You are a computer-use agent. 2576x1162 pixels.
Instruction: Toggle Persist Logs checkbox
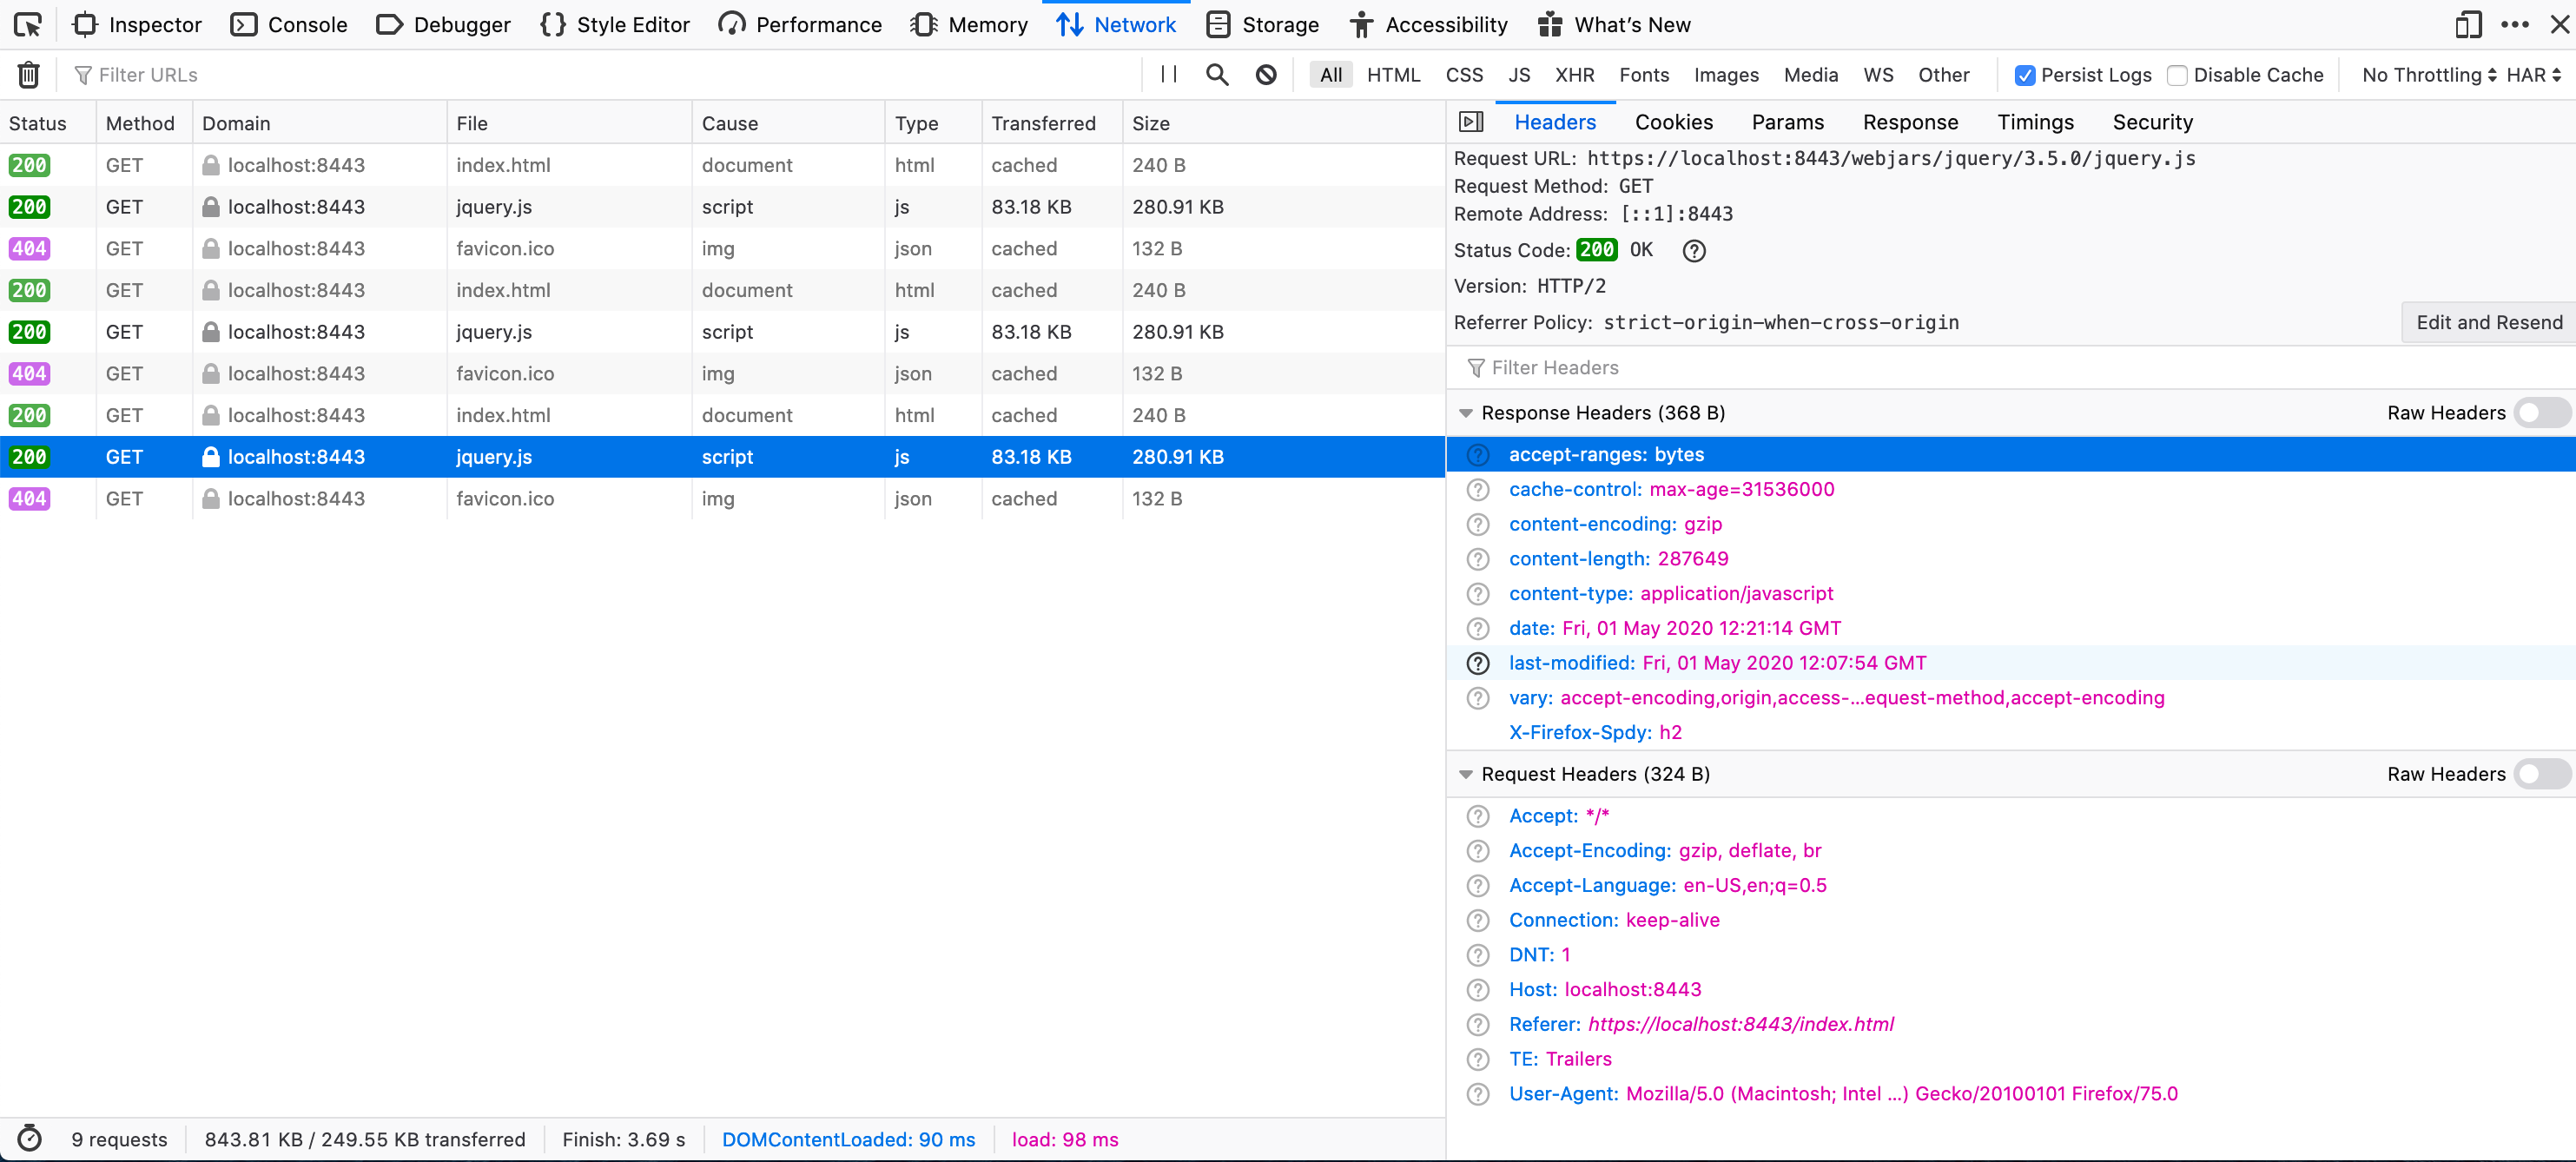coord(2025,75)
